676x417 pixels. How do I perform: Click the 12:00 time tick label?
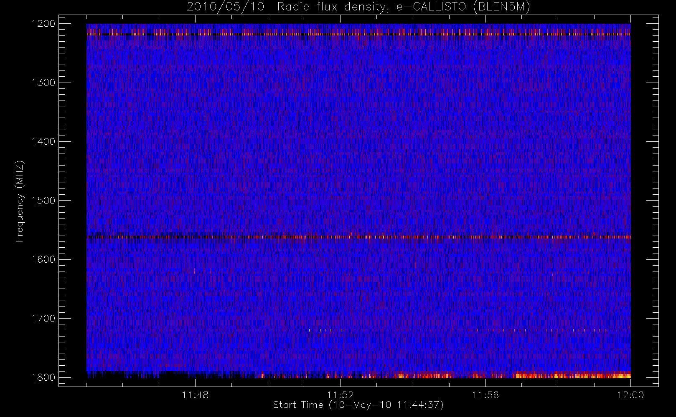click(x=630, y=395)
